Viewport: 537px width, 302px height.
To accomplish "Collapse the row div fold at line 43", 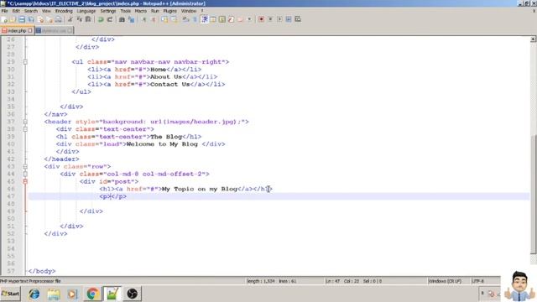I will pyautogui.click(x=25, y=166).
